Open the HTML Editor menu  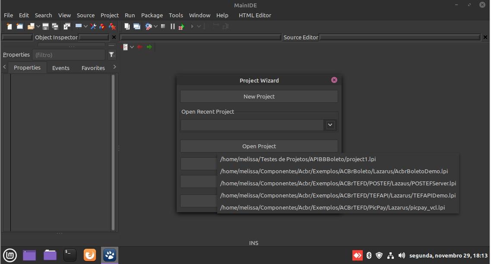pos(255,16)
